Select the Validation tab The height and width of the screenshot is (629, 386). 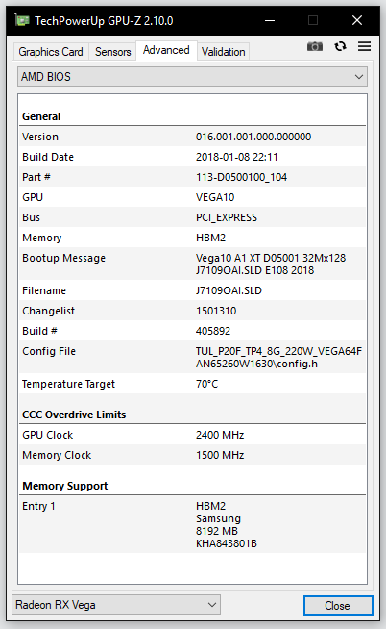click(x=224, y=52)
